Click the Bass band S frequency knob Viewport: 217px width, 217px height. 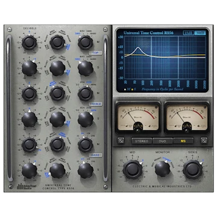click(86, 171)
